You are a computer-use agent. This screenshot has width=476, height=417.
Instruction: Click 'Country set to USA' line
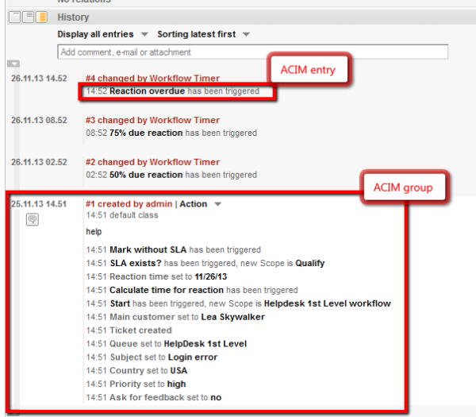tap(136, 370)
